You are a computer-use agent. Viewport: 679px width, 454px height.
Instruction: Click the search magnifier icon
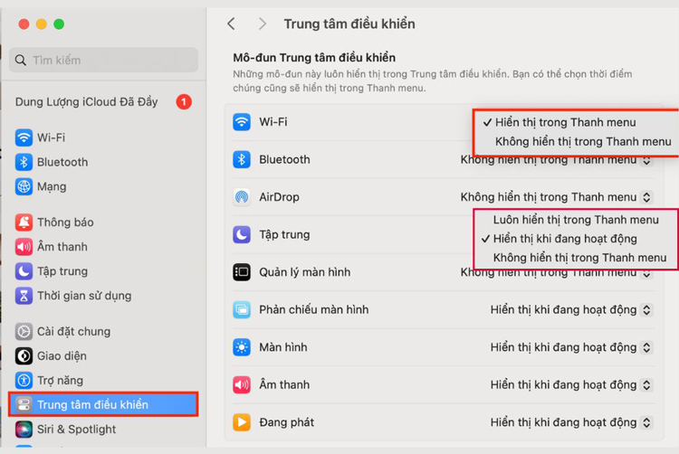point(21,60)
